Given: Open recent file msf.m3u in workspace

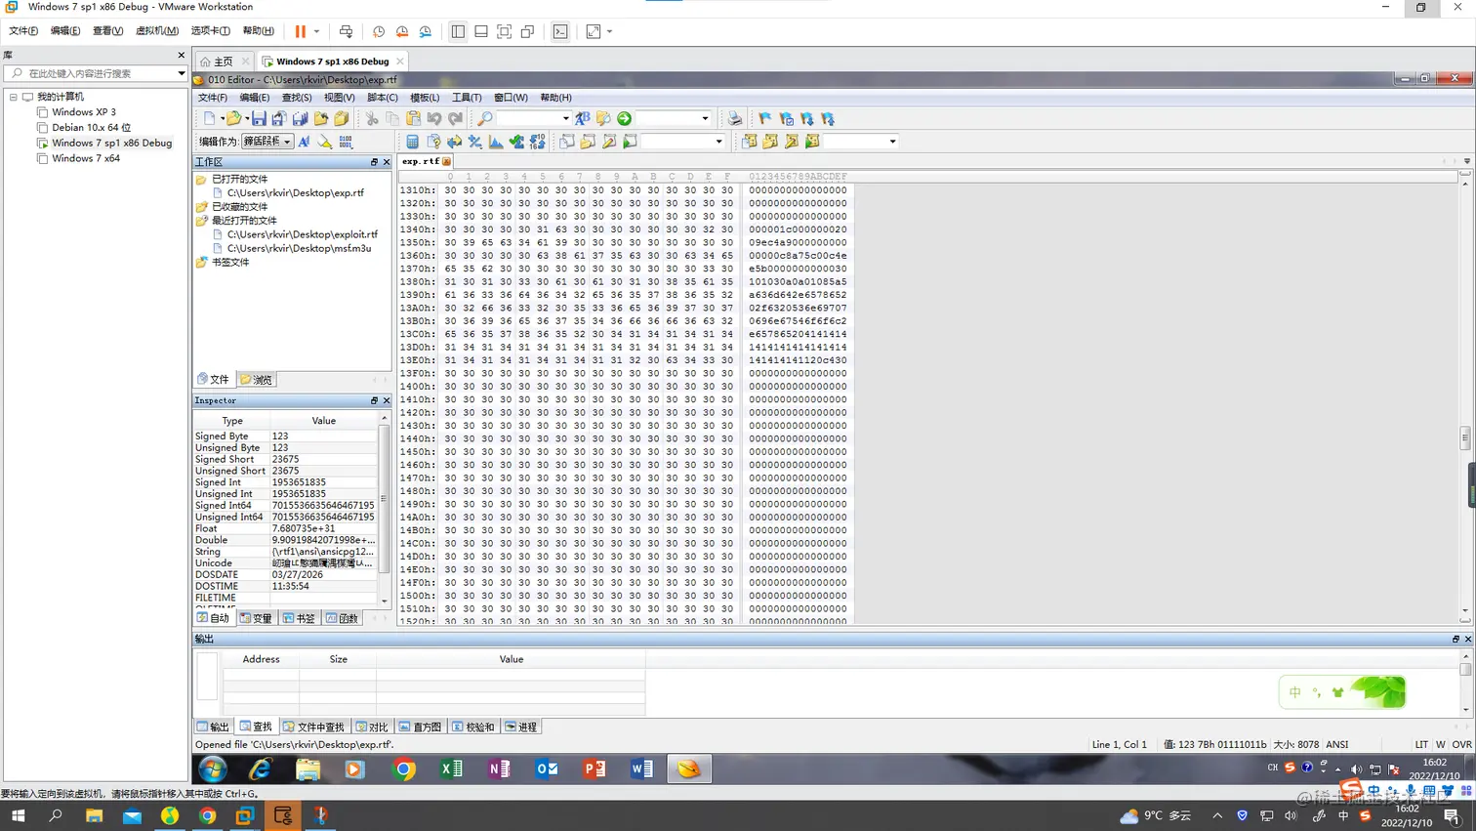Looking at the screenshot, I should click(299, 248).
